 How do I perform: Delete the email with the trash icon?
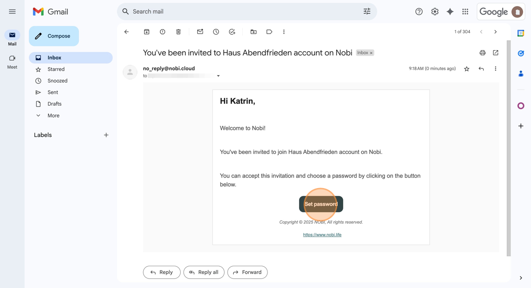[178, 32]
